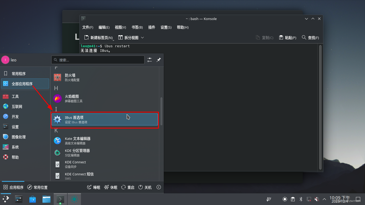
Task: Open Konsole 编辑 menu
Action: pos(104,27)
